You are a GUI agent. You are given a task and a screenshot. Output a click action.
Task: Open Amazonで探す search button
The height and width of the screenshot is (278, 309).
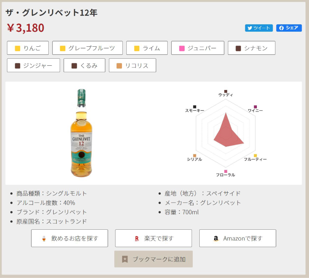[x=238, y=238]
